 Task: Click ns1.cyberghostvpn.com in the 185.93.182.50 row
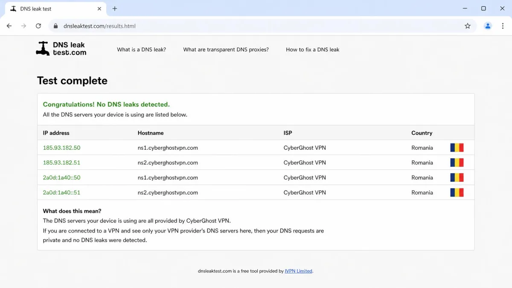pyautogui.click(x=168, y=148)
